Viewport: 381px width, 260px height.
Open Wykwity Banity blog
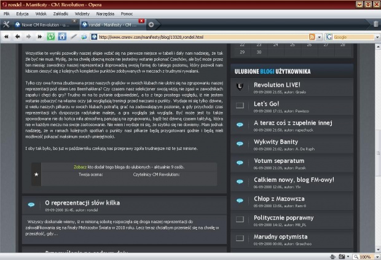click(x=276, y=141)
